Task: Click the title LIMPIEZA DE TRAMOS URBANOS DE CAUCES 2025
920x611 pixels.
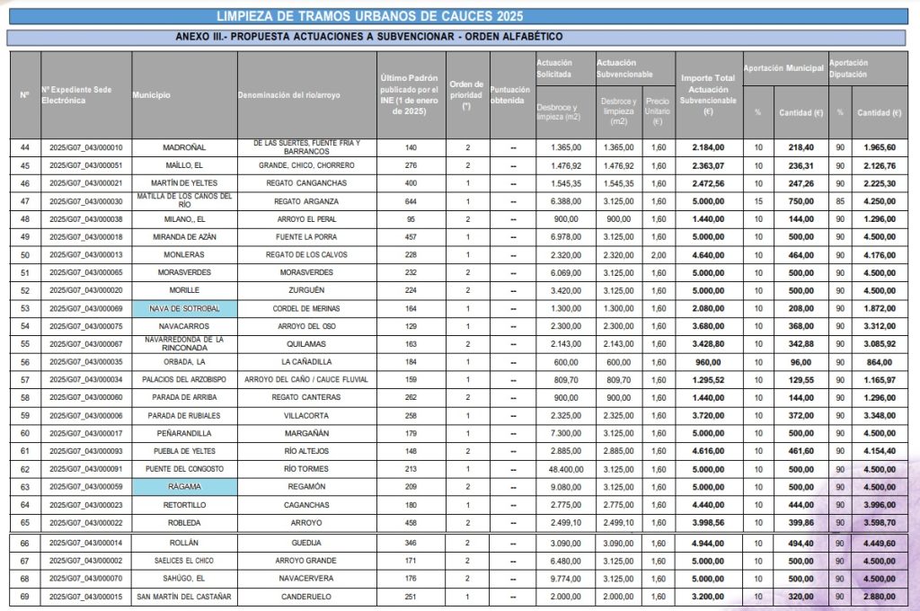Action: coord(369,16)
